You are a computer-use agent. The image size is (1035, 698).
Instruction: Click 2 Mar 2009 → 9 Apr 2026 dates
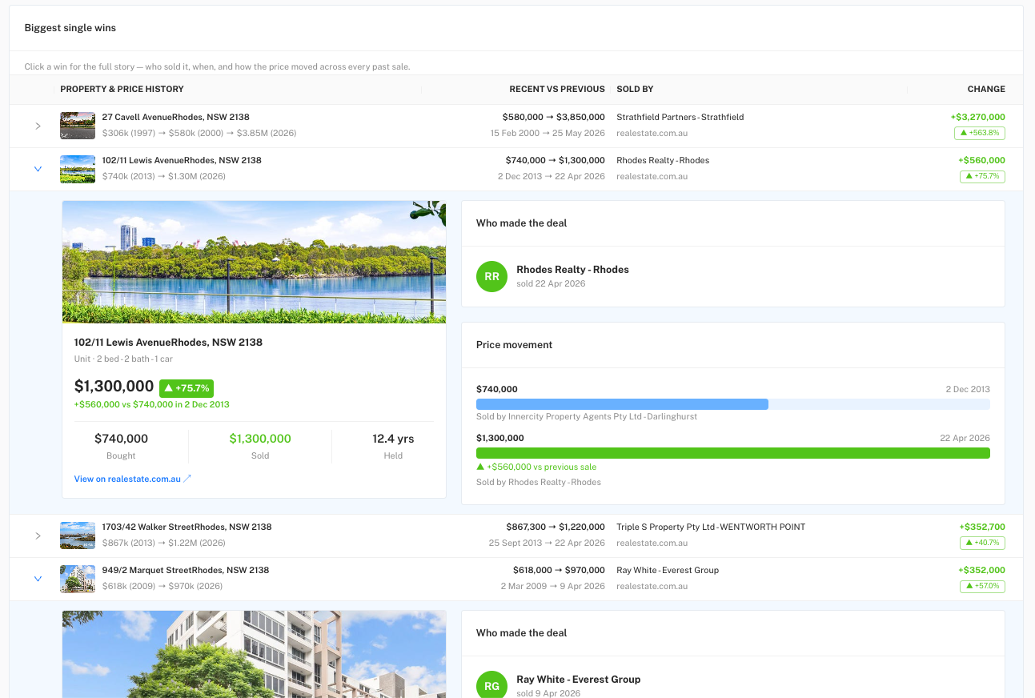tap(553, 586)
